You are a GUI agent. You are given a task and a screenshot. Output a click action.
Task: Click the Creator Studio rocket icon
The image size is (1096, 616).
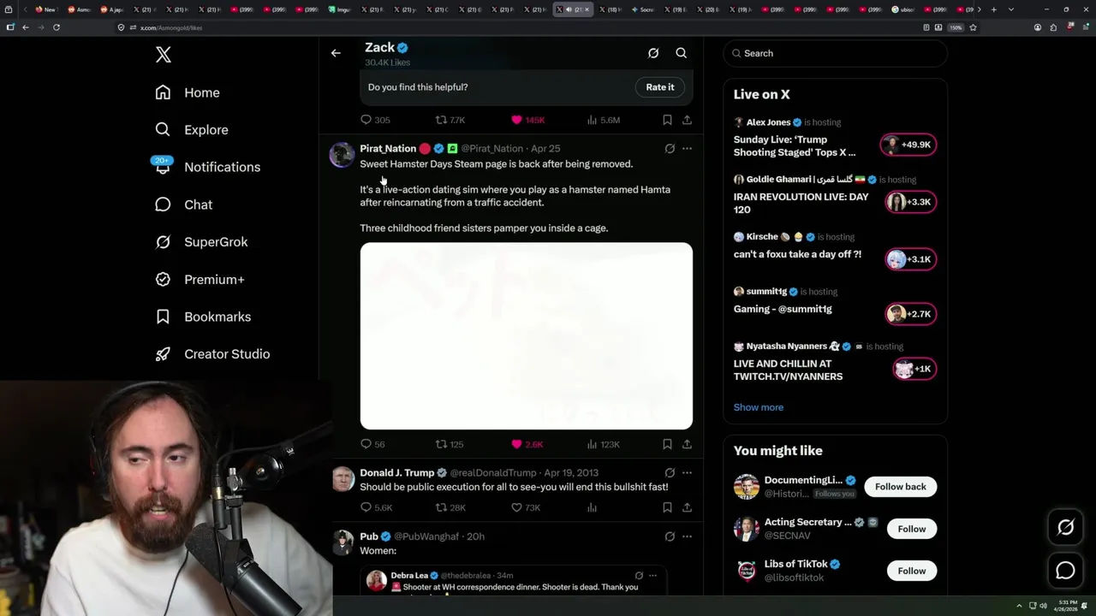[x=163, y=354]
